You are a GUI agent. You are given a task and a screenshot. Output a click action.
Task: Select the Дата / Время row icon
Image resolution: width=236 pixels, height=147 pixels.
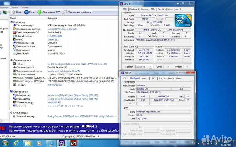tap(14, 53)
